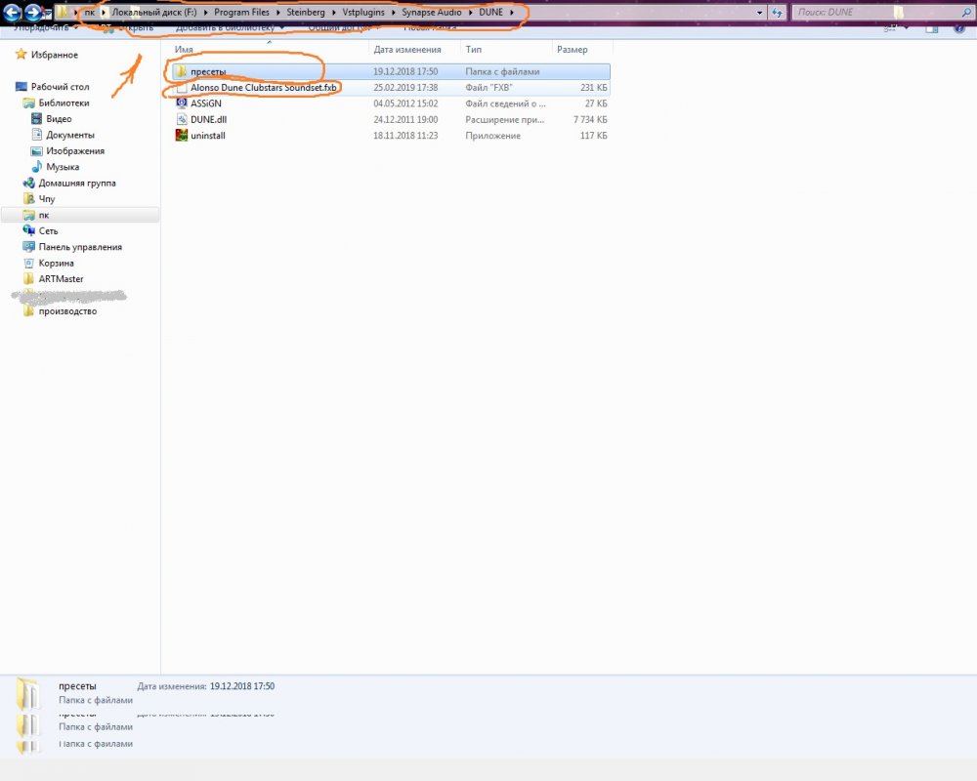Click the folder icon in the address bar
This screenshot has width=977, height=781.
point(63,12)
